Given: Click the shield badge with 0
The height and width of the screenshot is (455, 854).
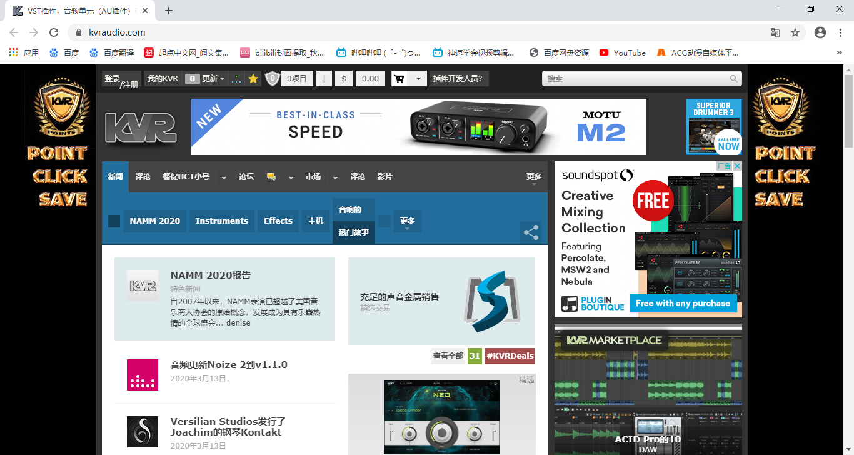Looking at the screenshot, I should point(272,79).
